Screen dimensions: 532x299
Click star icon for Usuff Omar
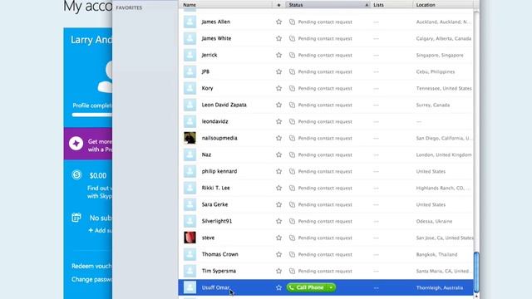(x=278, y=287)
